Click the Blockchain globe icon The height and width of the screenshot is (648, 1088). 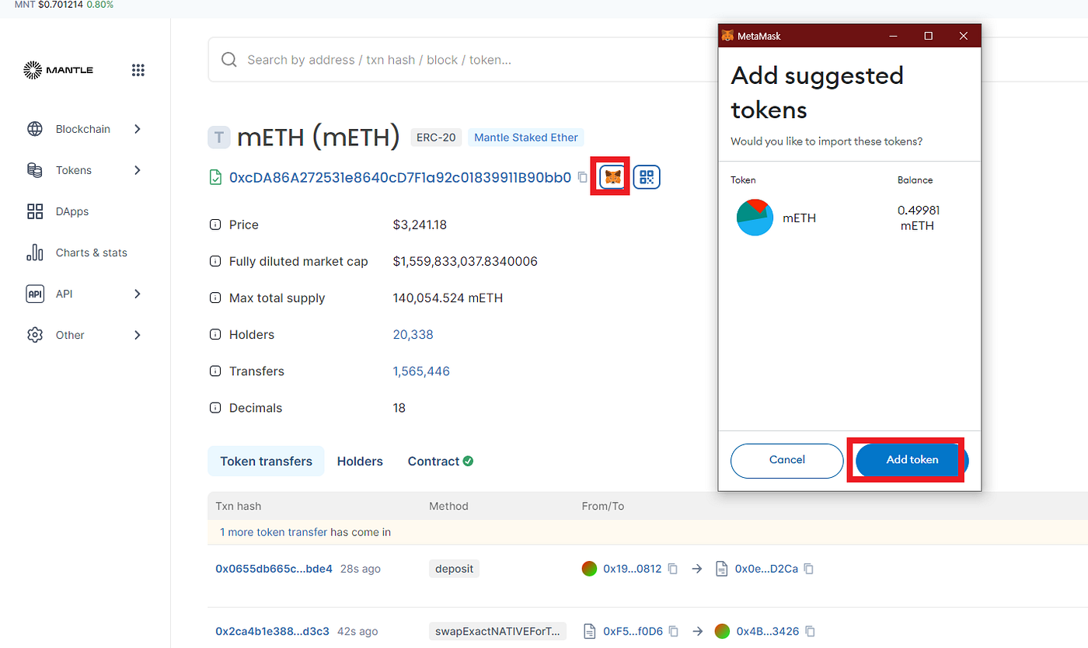tap(35, 129)
